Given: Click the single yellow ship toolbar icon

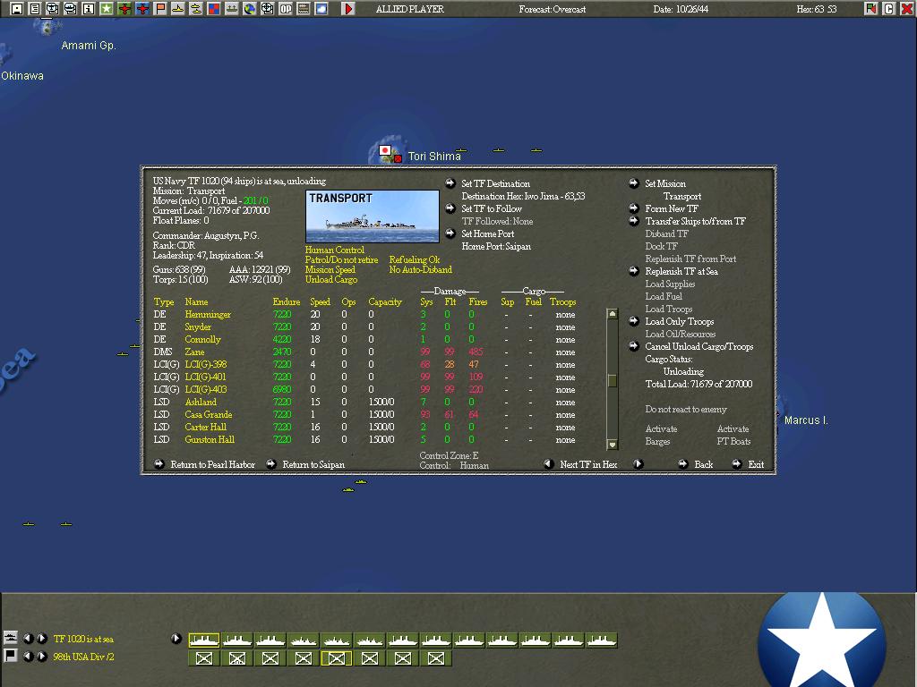Looking at the screenshot, I should (178, 9).
